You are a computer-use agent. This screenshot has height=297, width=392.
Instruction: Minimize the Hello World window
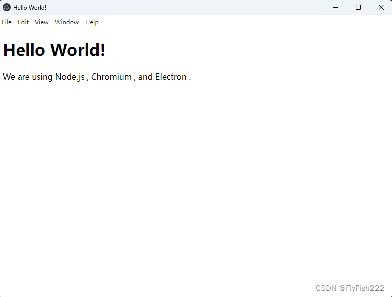click(336, 7)
